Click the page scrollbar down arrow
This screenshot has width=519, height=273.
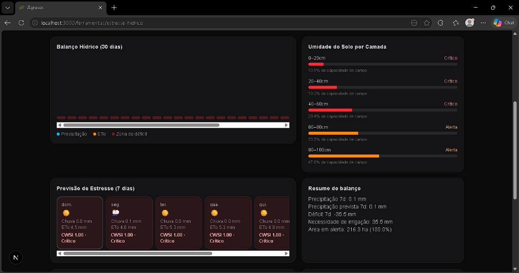515,269
